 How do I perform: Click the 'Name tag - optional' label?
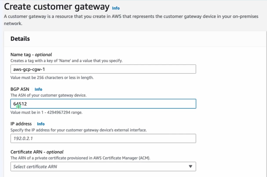tap(31, 55)
